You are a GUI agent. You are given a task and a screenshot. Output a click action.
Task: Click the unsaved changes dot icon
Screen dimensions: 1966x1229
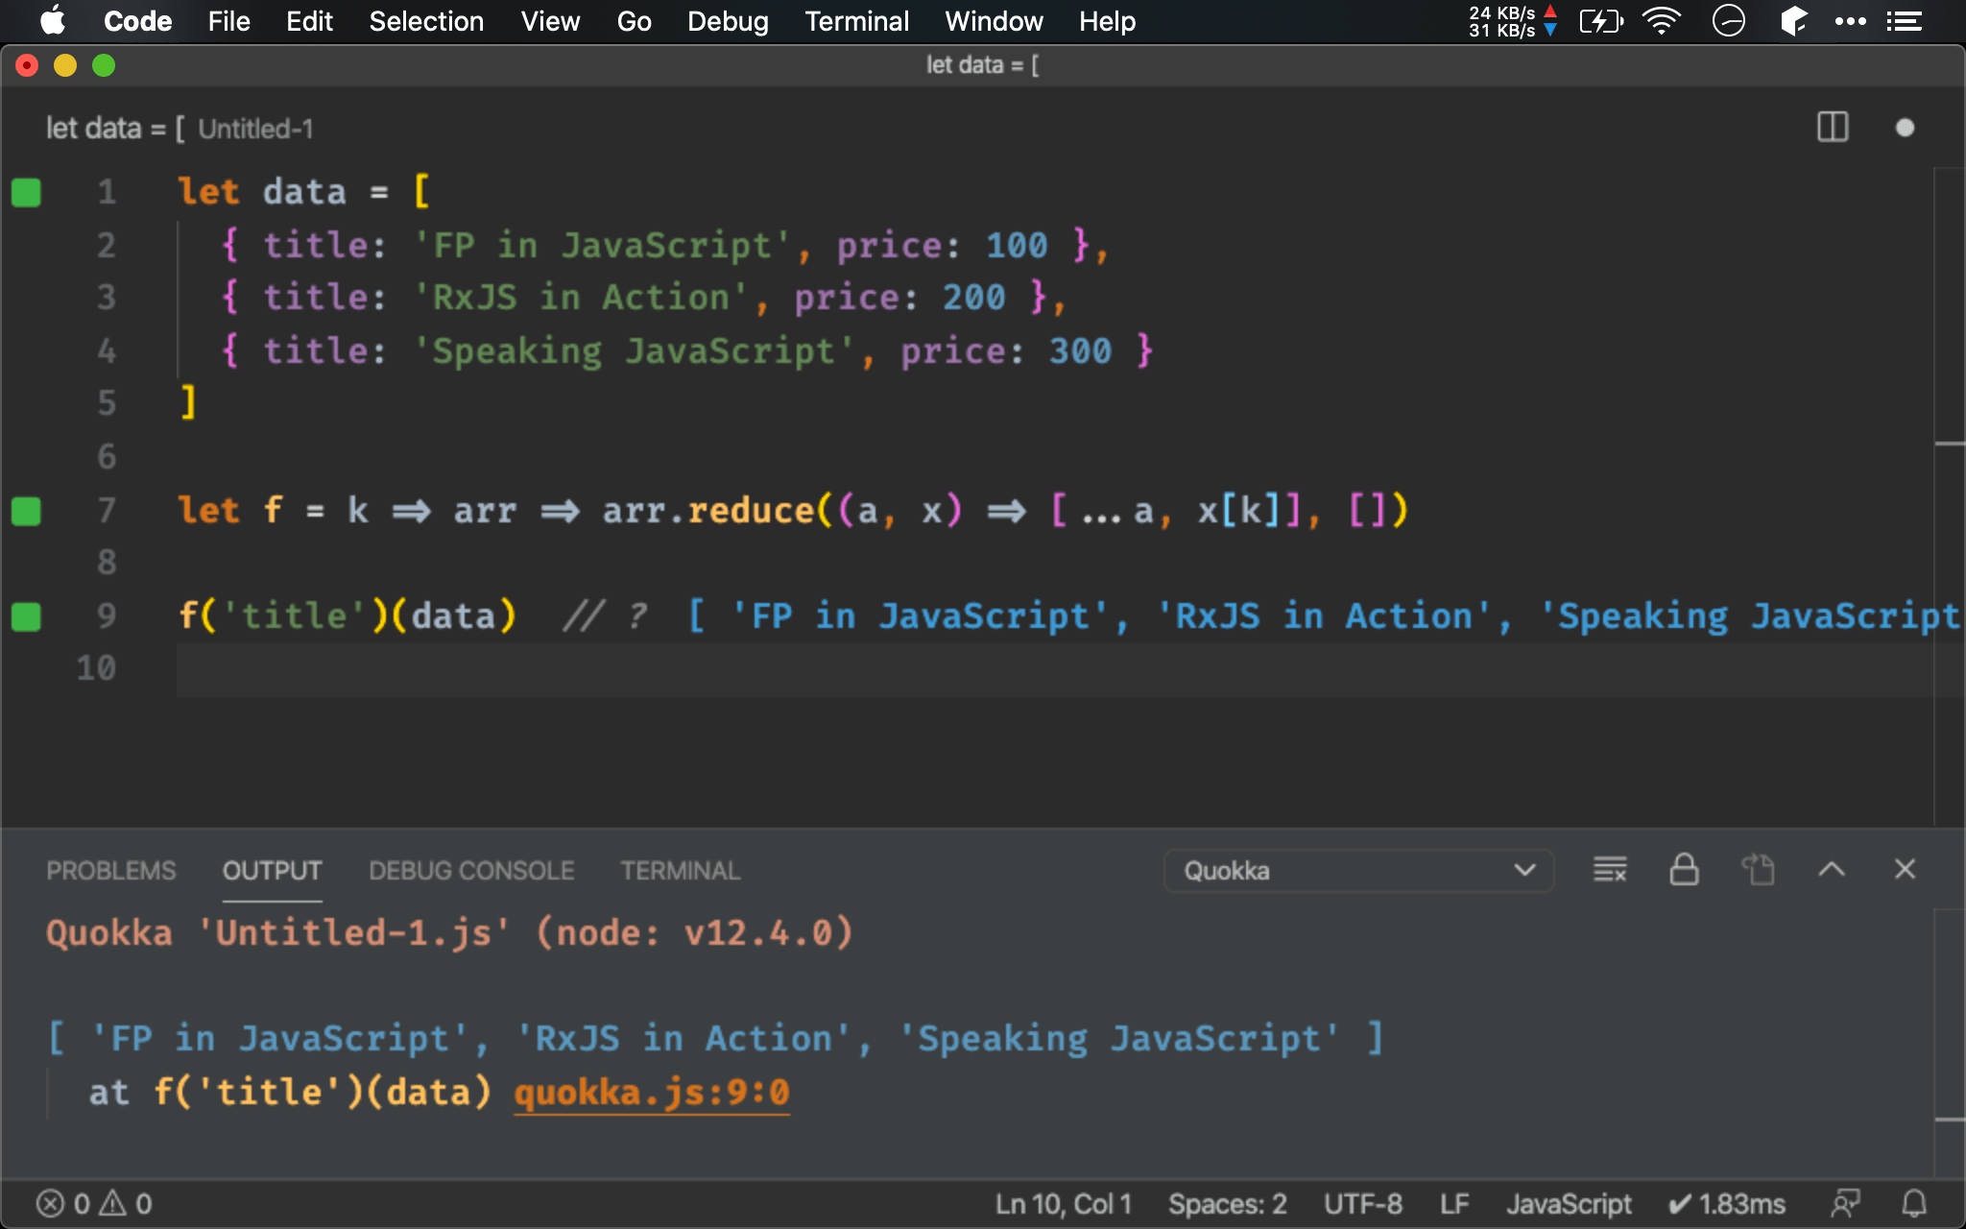tap(1905, 128)
